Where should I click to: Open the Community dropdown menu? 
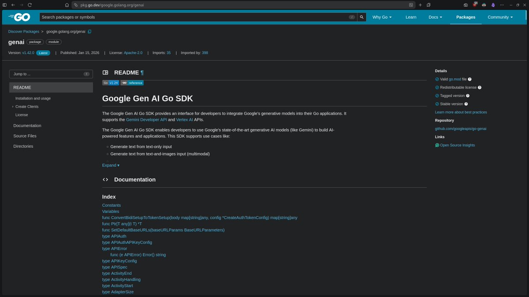[500, 17]
